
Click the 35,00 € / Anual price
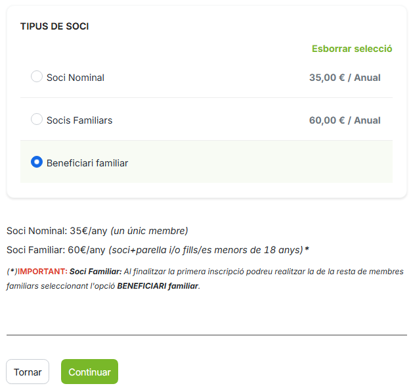pyautogui.click(x=345, y=78)
